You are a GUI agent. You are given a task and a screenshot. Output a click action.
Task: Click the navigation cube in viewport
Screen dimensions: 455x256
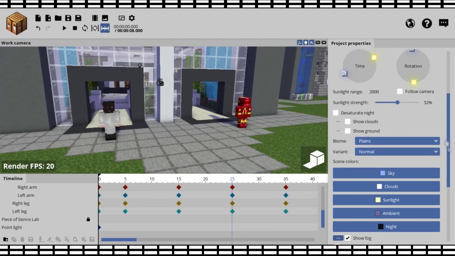(x=314, y=159)
